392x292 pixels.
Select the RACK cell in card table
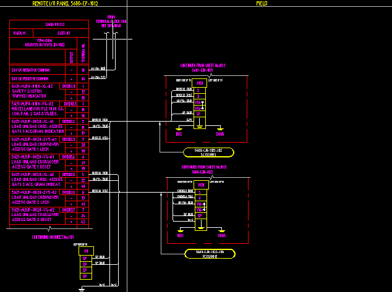[x=20, y=33]
